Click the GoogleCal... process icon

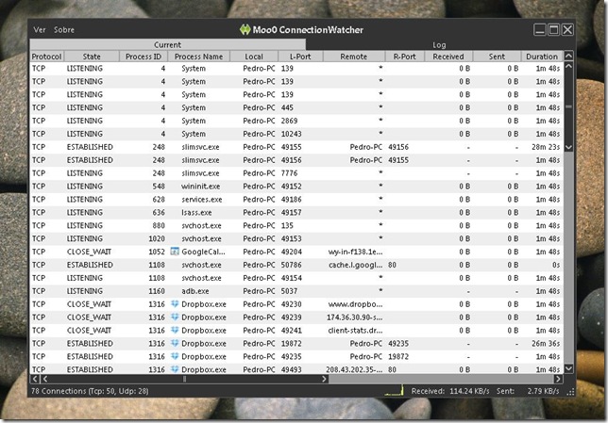tap(175, 252)
